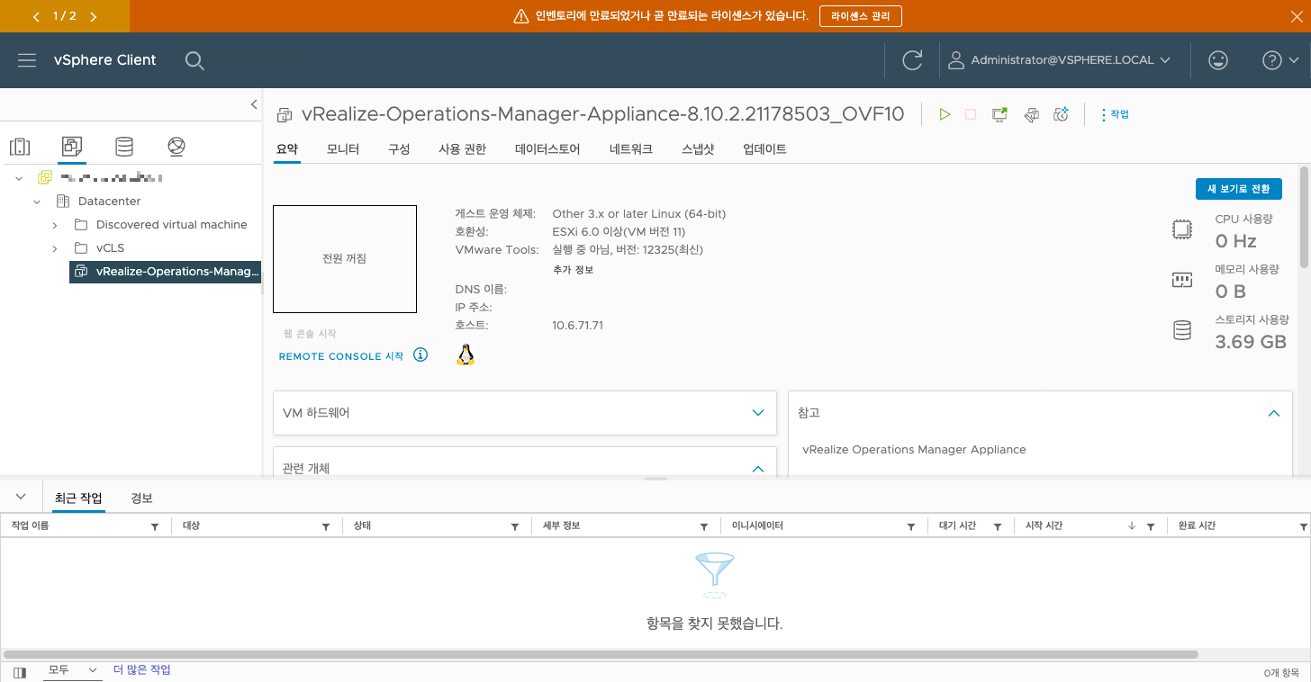Switch to Storage inventory view
The height and width of the screenshot is (682, 1311).
pos(124,147)
